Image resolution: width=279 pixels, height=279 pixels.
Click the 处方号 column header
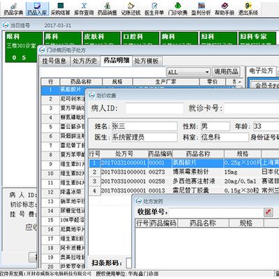(124, 153)
